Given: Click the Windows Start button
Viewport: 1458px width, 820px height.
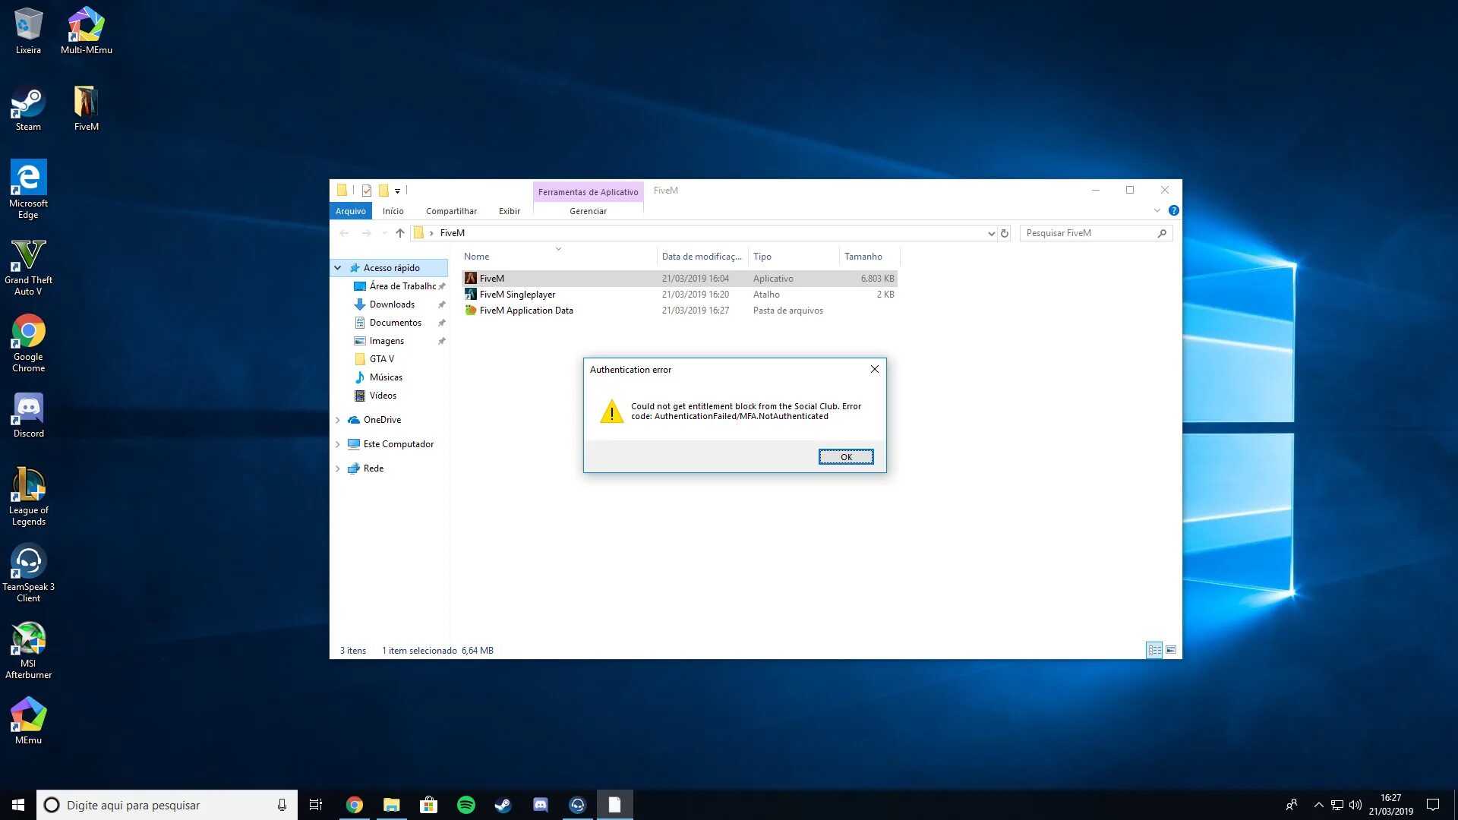Looking at the screenshot, I should 18,805.
